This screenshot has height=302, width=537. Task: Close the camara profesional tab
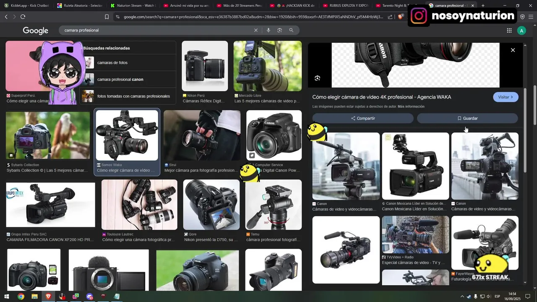click(472, 5)
